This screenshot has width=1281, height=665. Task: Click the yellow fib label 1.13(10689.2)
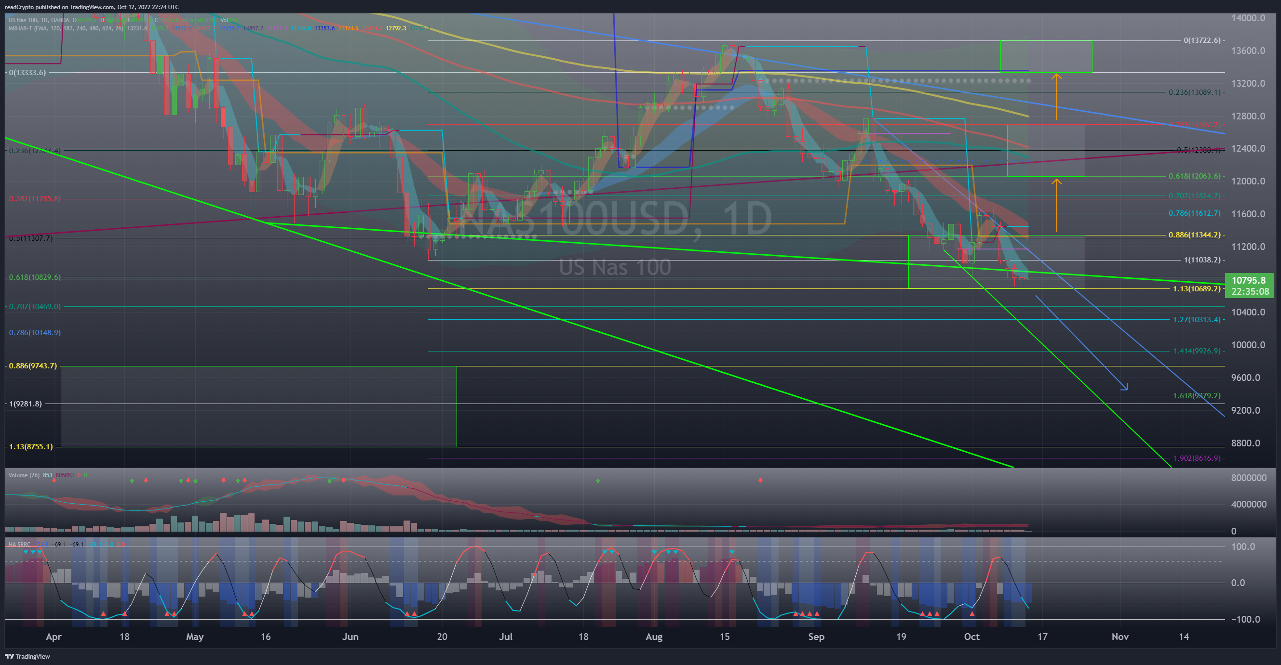1197,288
